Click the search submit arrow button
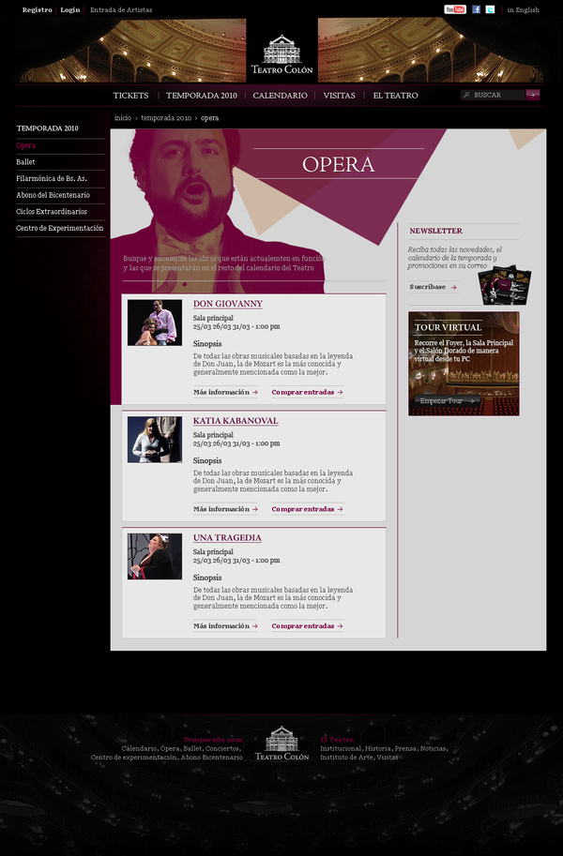 tap(533, 95)
